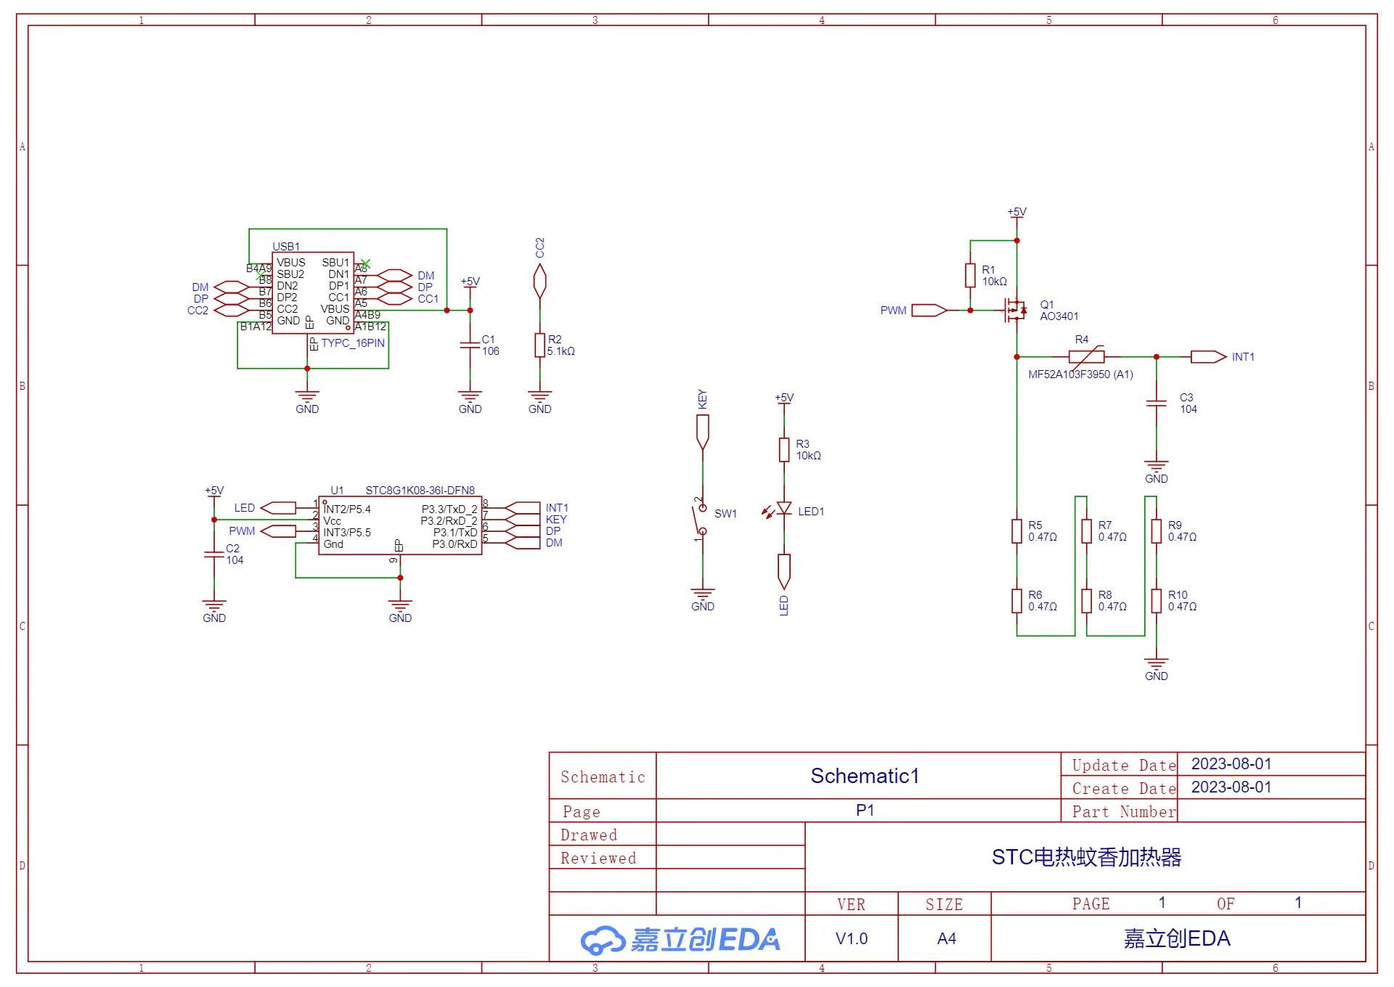The width and height of the screenshot is (1394, 987).
Task: Click the 'LED1' designator text
Action: (x=811, y=512)
